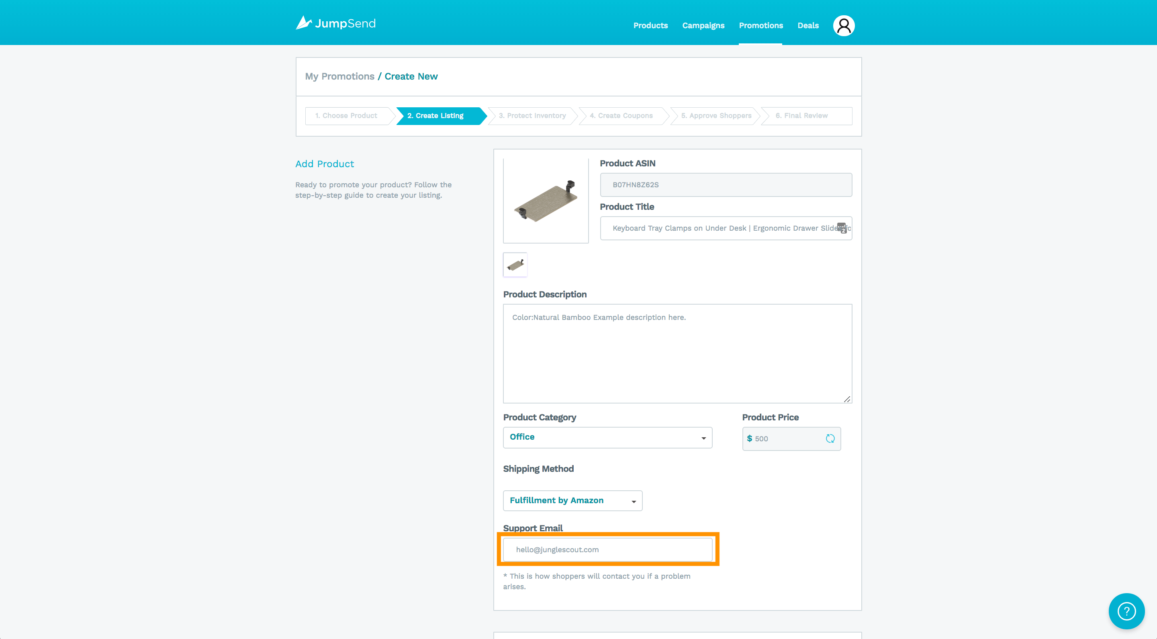Focus the Support Email input field
Viewport: 1157px width, 639px height.
[x=607, y=549]
